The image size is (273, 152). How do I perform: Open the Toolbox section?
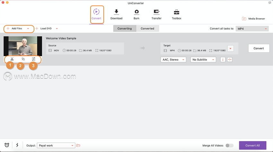point(177,14)
